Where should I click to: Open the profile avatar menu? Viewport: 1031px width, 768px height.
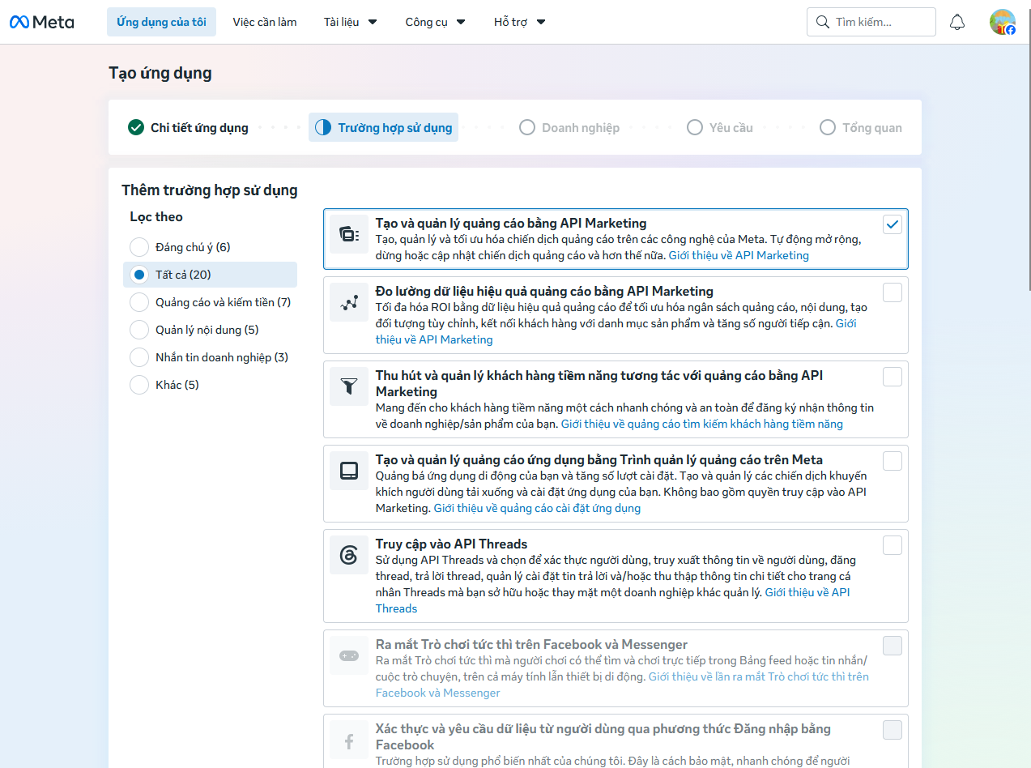[1003, 22]
